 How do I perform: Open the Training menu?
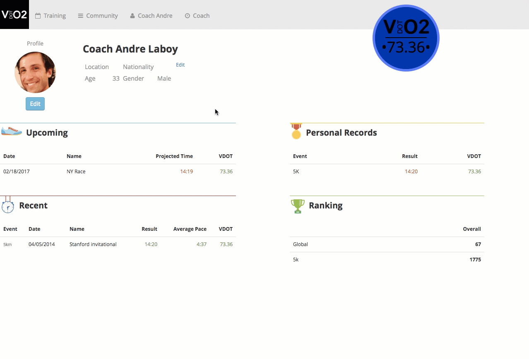point(50,16)
